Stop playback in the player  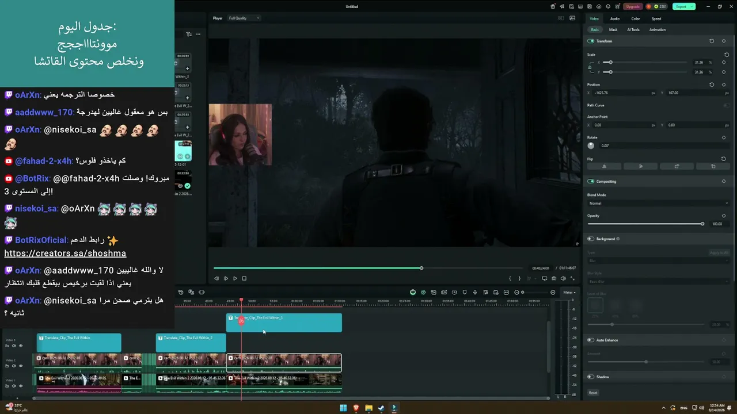(x=244, y=278)
